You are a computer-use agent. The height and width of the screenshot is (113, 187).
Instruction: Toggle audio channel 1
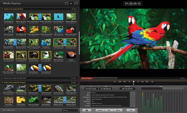pyautogui.click(x=143, y=89)
